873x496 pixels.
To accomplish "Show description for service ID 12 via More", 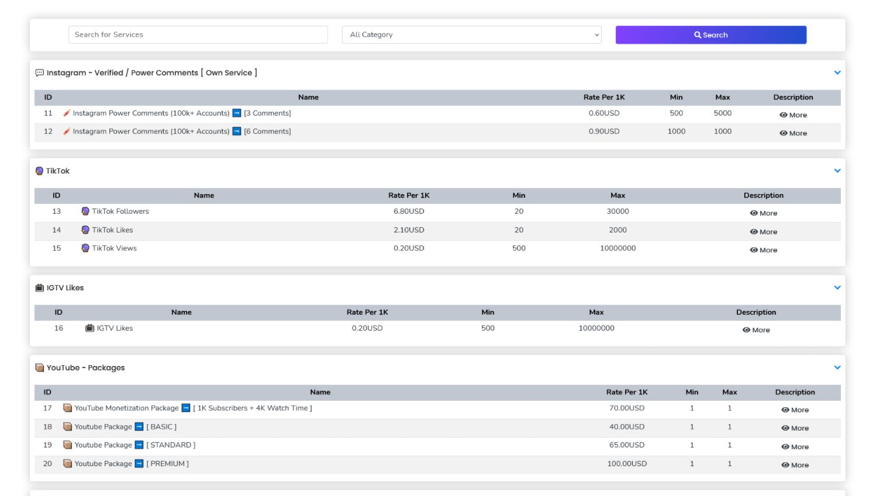I will pyautogui.click(x=793, y=133).
